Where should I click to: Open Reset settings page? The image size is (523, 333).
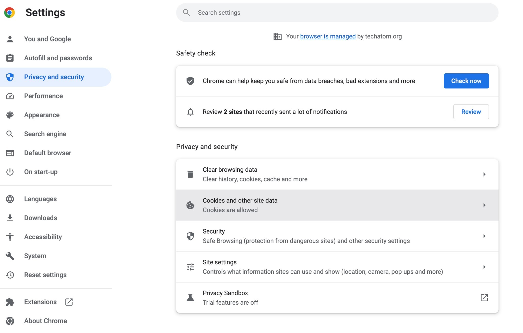[x=56, y=275]
